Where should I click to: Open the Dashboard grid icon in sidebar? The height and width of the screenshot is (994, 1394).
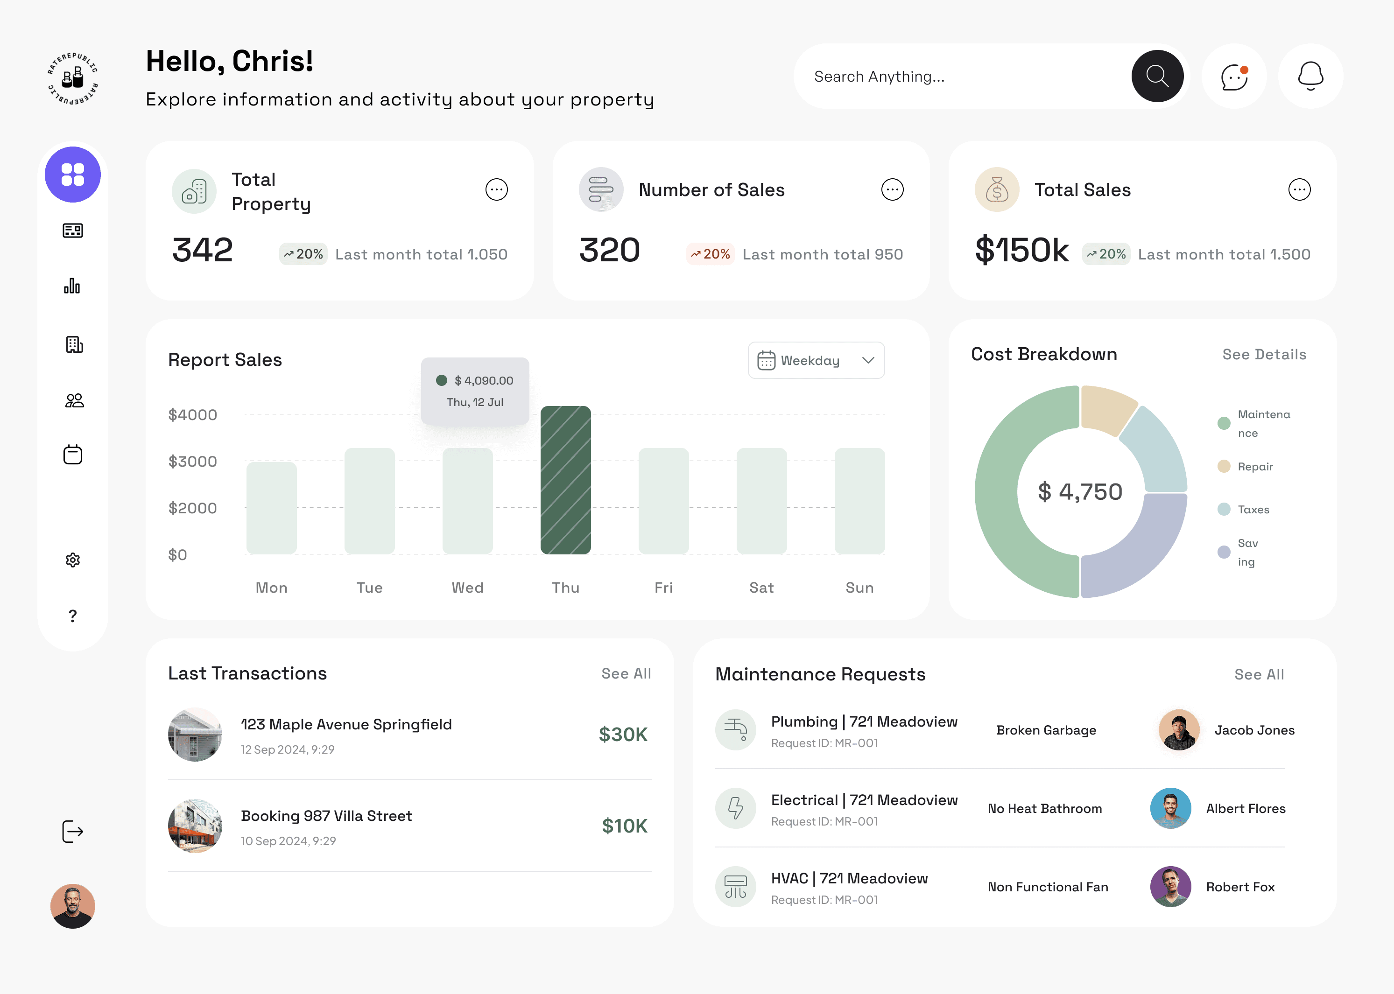(73, 175)
